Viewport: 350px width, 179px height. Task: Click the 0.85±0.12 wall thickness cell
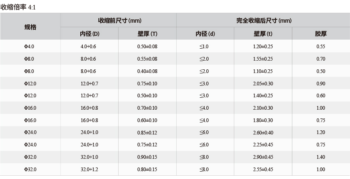[147, 132]
